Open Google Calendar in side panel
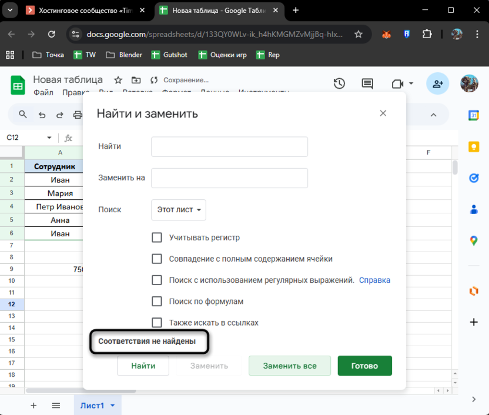This screenshot has width=489, height=415. [x=473, y=116]
